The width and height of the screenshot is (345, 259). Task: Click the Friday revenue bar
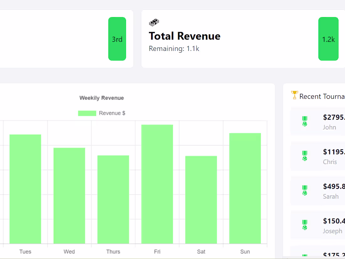pyautogui.click(x=157, y=184)
